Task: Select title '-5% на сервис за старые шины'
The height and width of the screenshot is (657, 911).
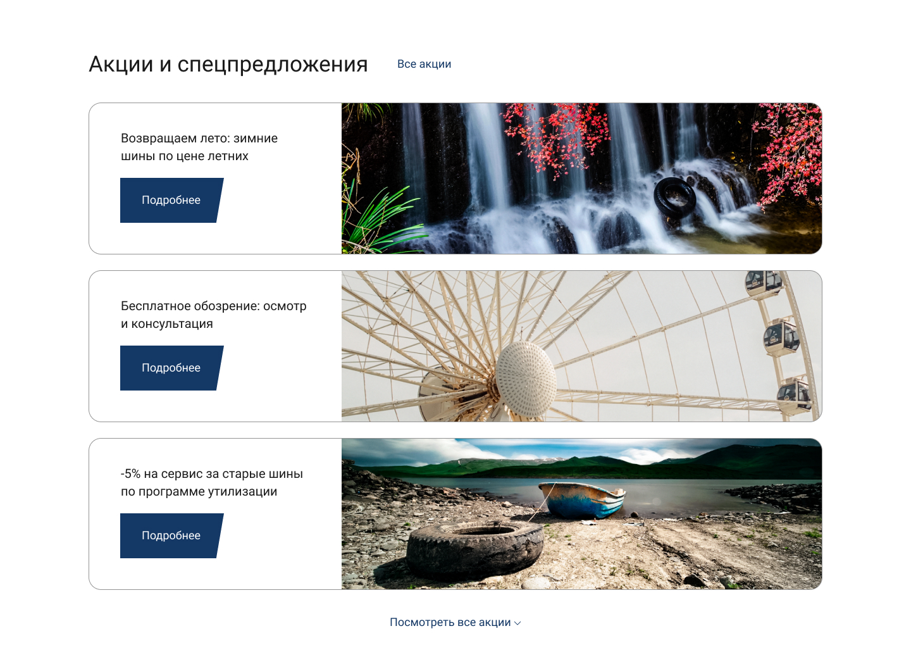Action: [211, 482]
